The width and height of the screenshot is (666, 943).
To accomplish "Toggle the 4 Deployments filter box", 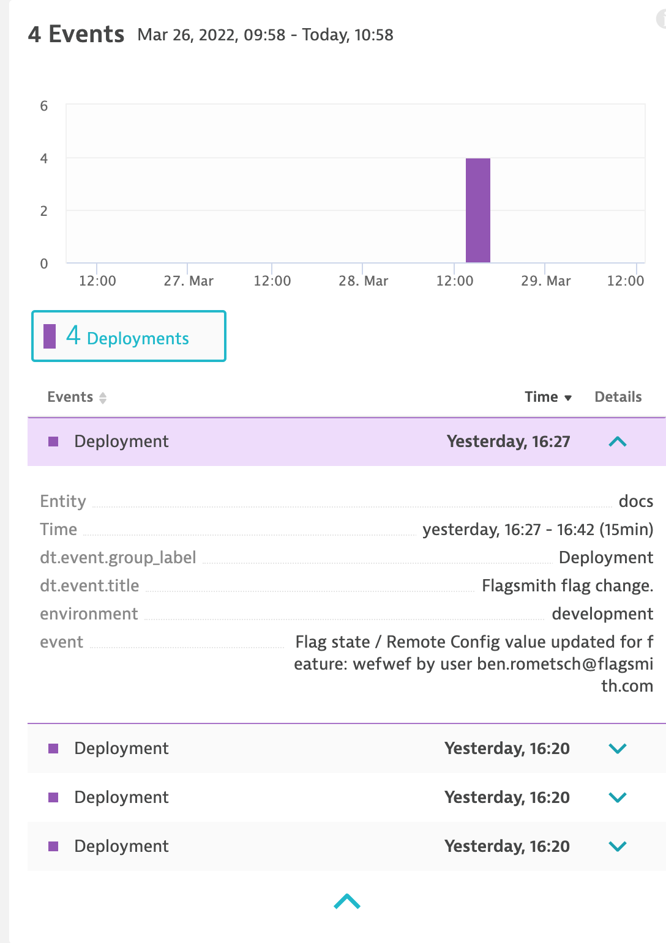I will point(128,336).
